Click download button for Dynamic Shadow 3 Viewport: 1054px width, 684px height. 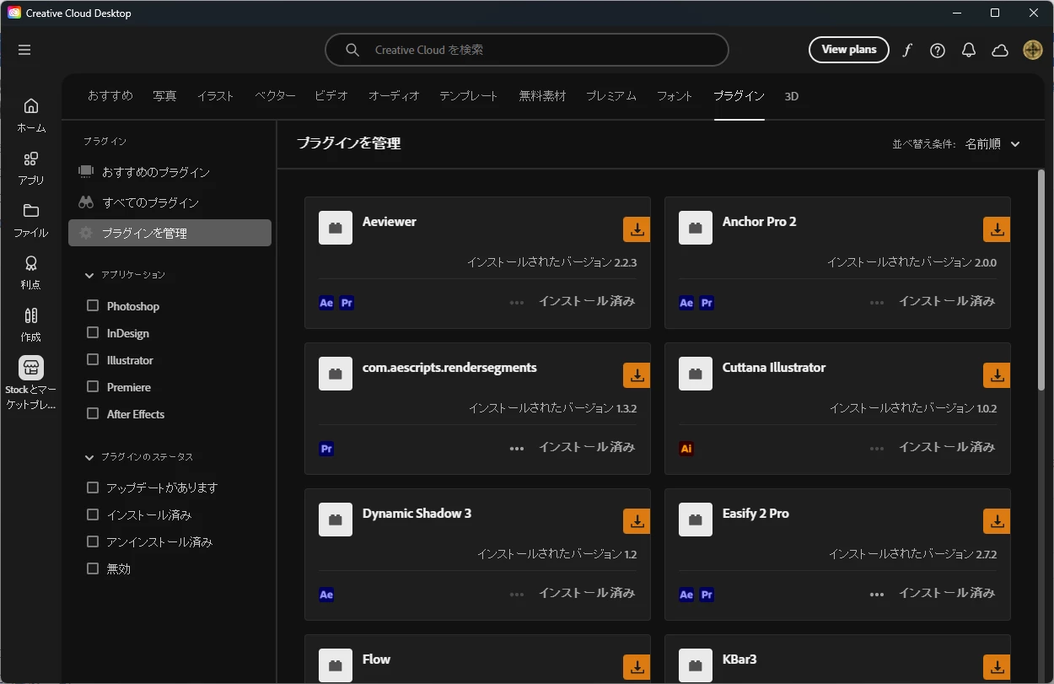(637, 521)
